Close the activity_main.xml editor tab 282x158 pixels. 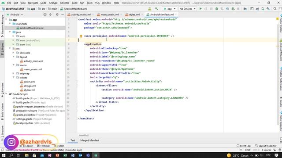click(x=93, y=14)
